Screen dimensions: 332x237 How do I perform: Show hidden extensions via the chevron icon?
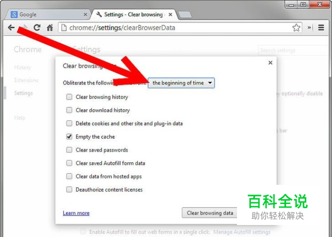coord(309,27)
